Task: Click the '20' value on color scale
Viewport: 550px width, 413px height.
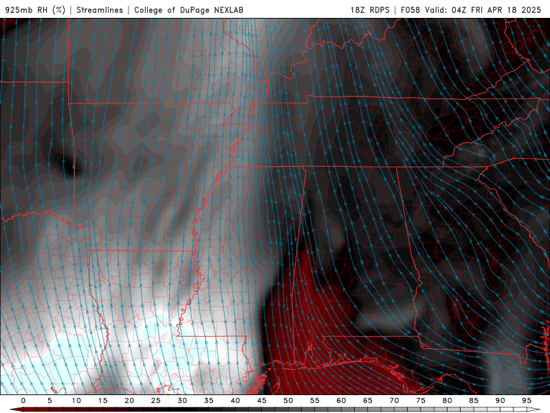Action: click(x=129, y=401)
